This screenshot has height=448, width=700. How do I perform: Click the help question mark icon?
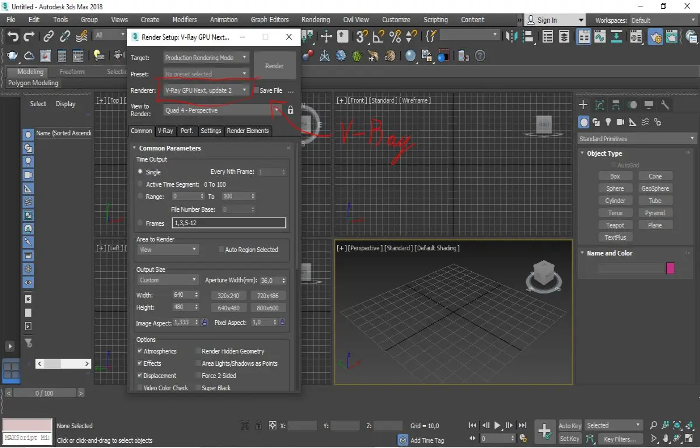(x=480, y=56)
